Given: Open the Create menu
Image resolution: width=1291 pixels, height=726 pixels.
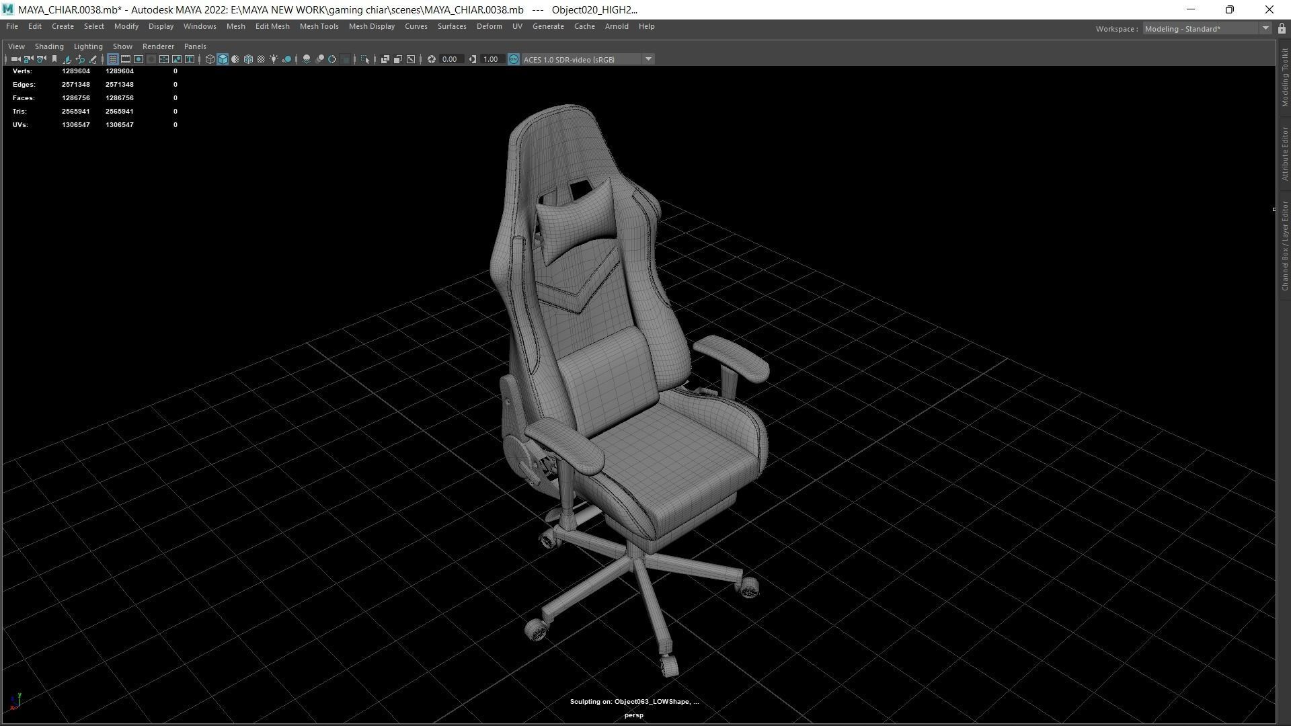Looking at the screenshot, I should click(63, 26).
